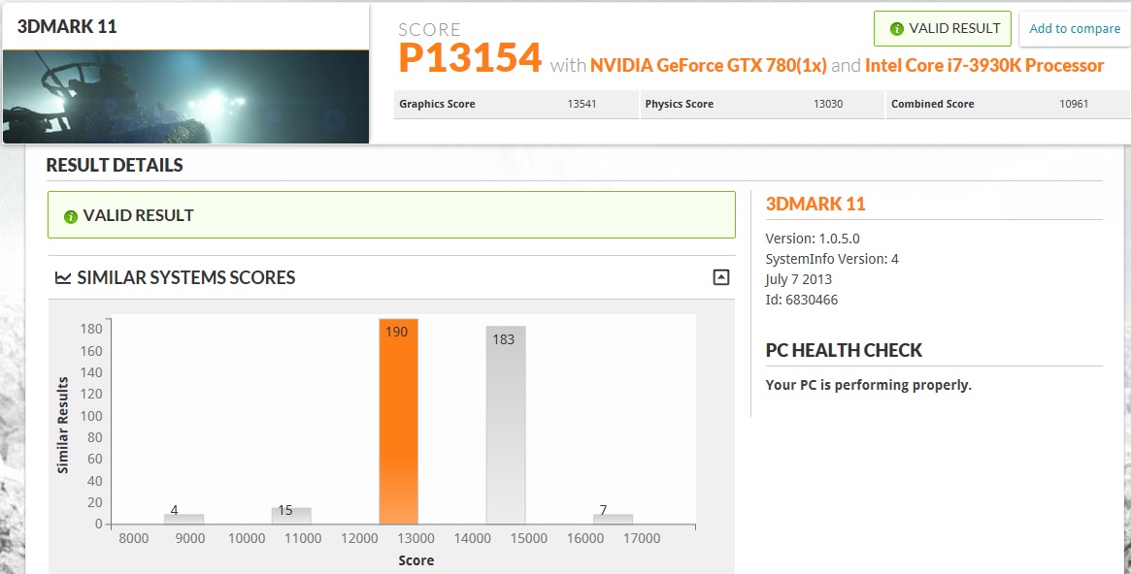Screen dimensions: 1131x574
Task: Click the VALID RESULT badge at top
Action: pyautogui.click(x=942, y=29)
